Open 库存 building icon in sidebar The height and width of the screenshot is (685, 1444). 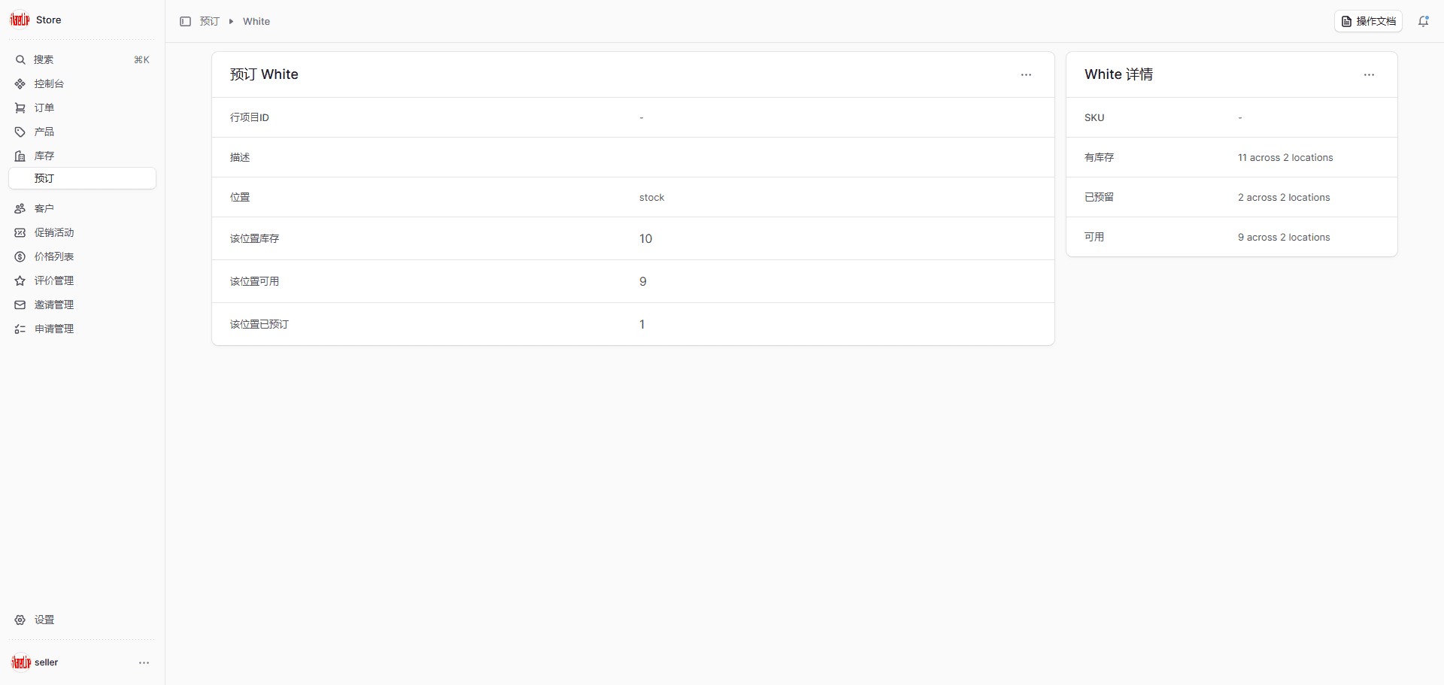point(20,156)
